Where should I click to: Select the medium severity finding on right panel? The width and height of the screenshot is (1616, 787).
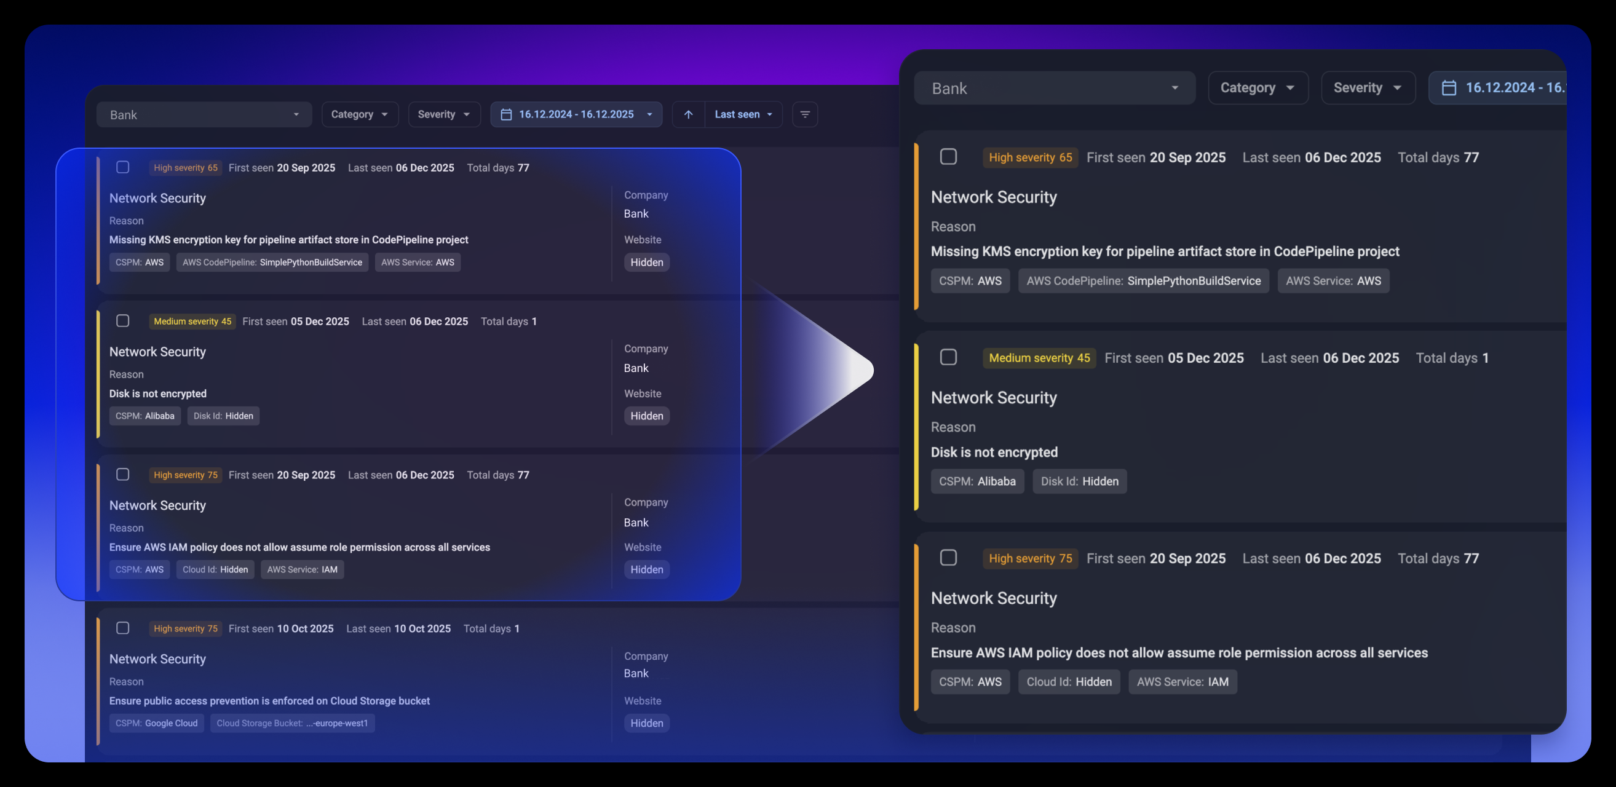click(949, 357)
